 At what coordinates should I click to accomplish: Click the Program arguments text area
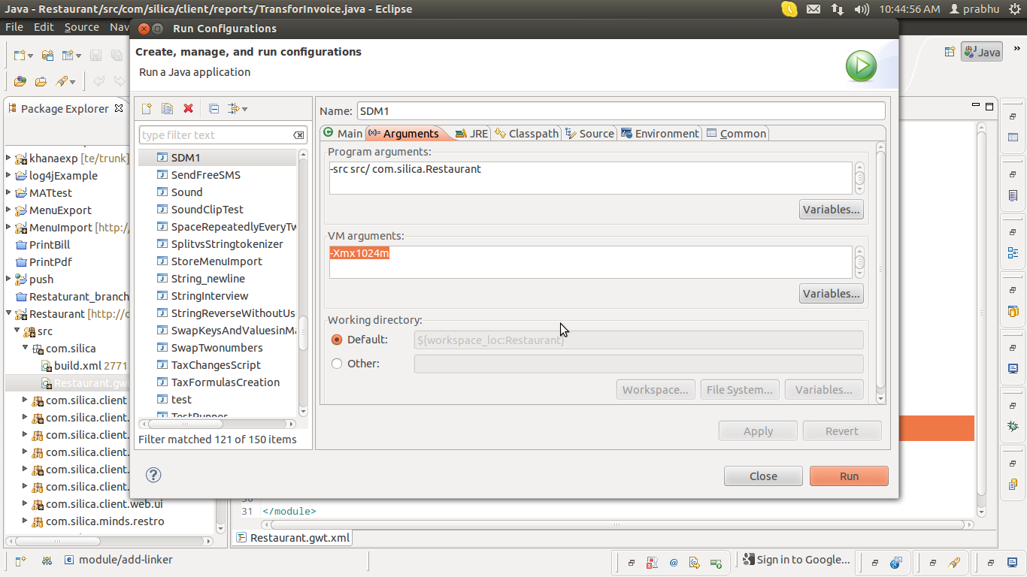point(590,178)
